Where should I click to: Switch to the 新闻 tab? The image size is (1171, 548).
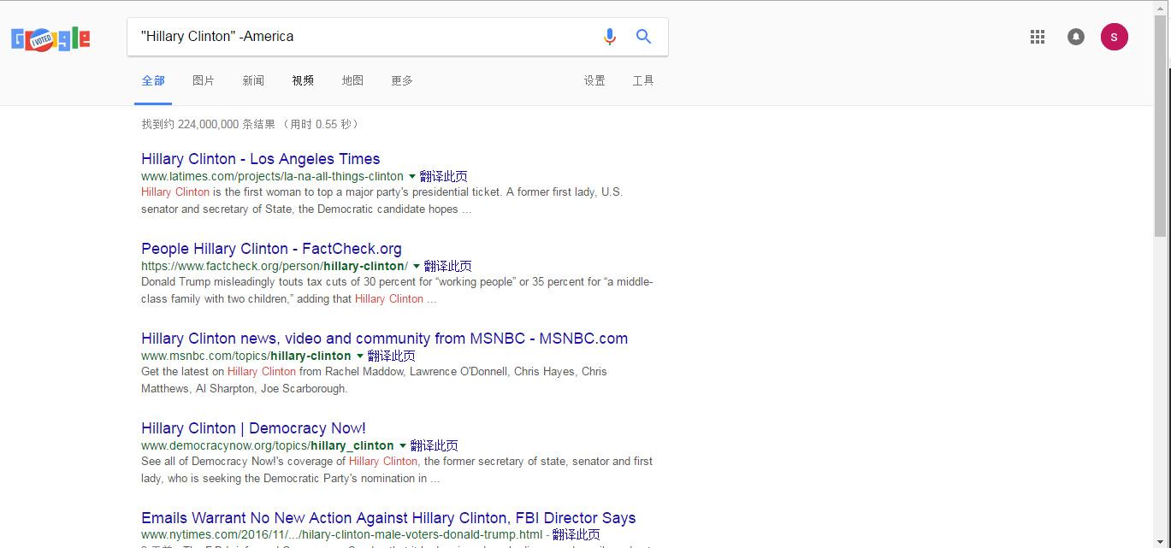pyautogui.click(x=253, y=80)
